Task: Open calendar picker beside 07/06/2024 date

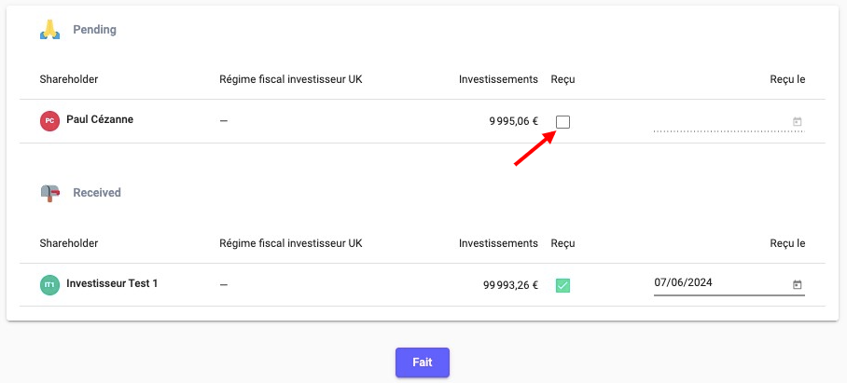Action: 797,284
